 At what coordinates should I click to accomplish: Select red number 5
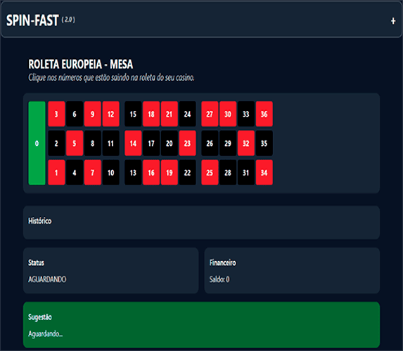click(75, 143)
